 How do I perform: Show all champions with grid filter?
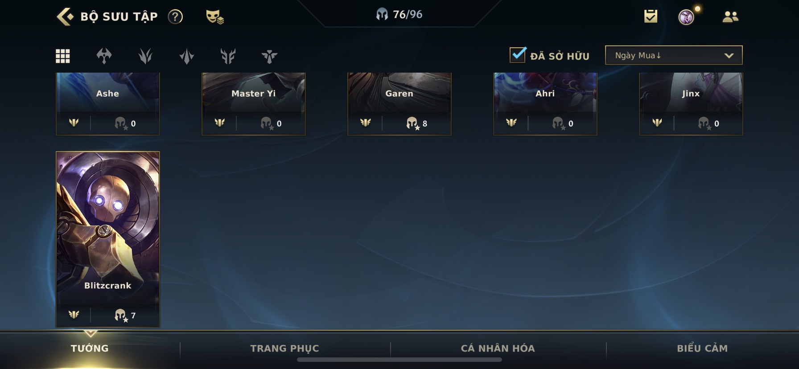pyautogui.click(x=62, y=56)
